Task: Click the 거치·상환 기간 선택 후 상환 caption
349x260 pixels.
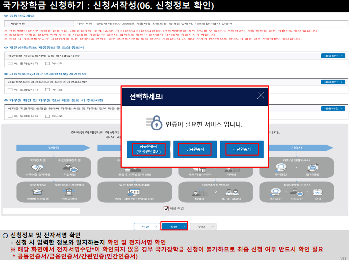Action: coord(134,199)
